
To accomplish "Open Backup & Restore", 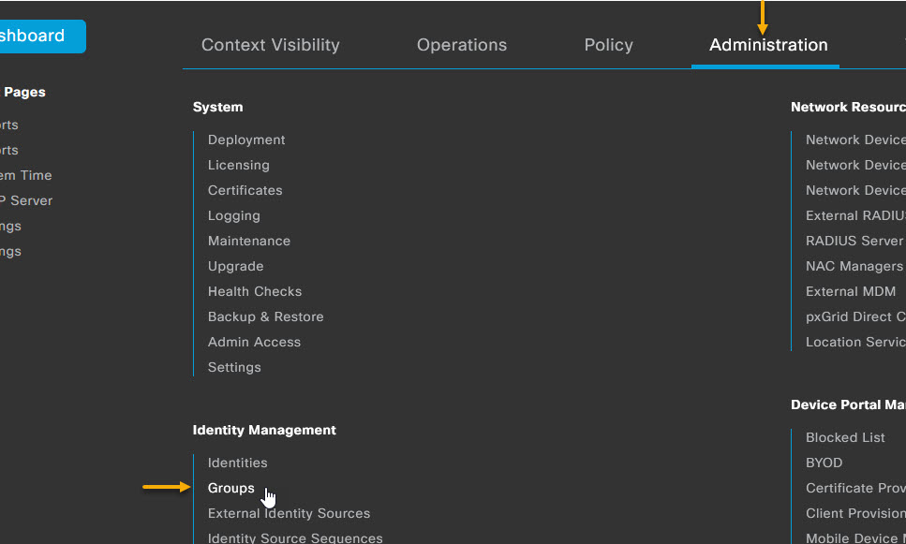I will 266,317.
